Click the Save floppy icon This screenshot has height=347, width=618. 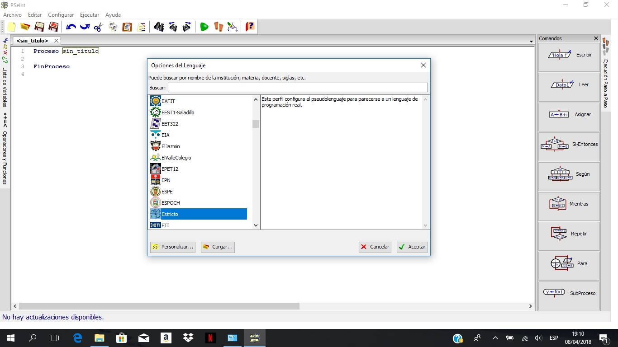pos(39,27)
